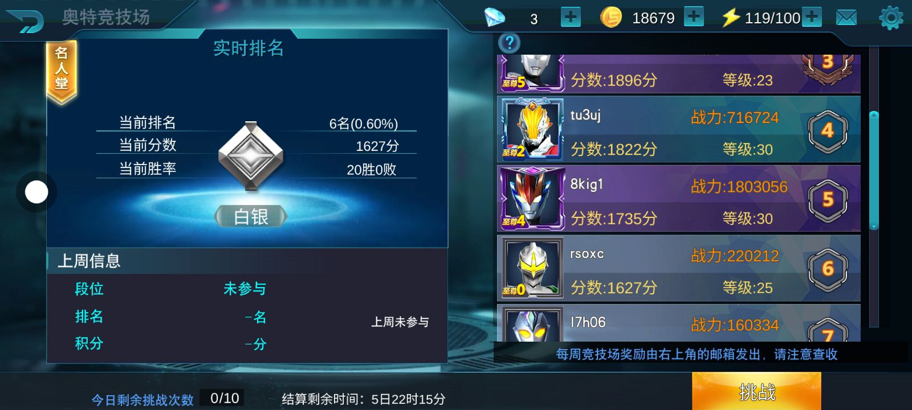This screenshot has height=410, width=912.
Task: Open the 名人堂 hall of fame banner
Action: tap(62, 72)
